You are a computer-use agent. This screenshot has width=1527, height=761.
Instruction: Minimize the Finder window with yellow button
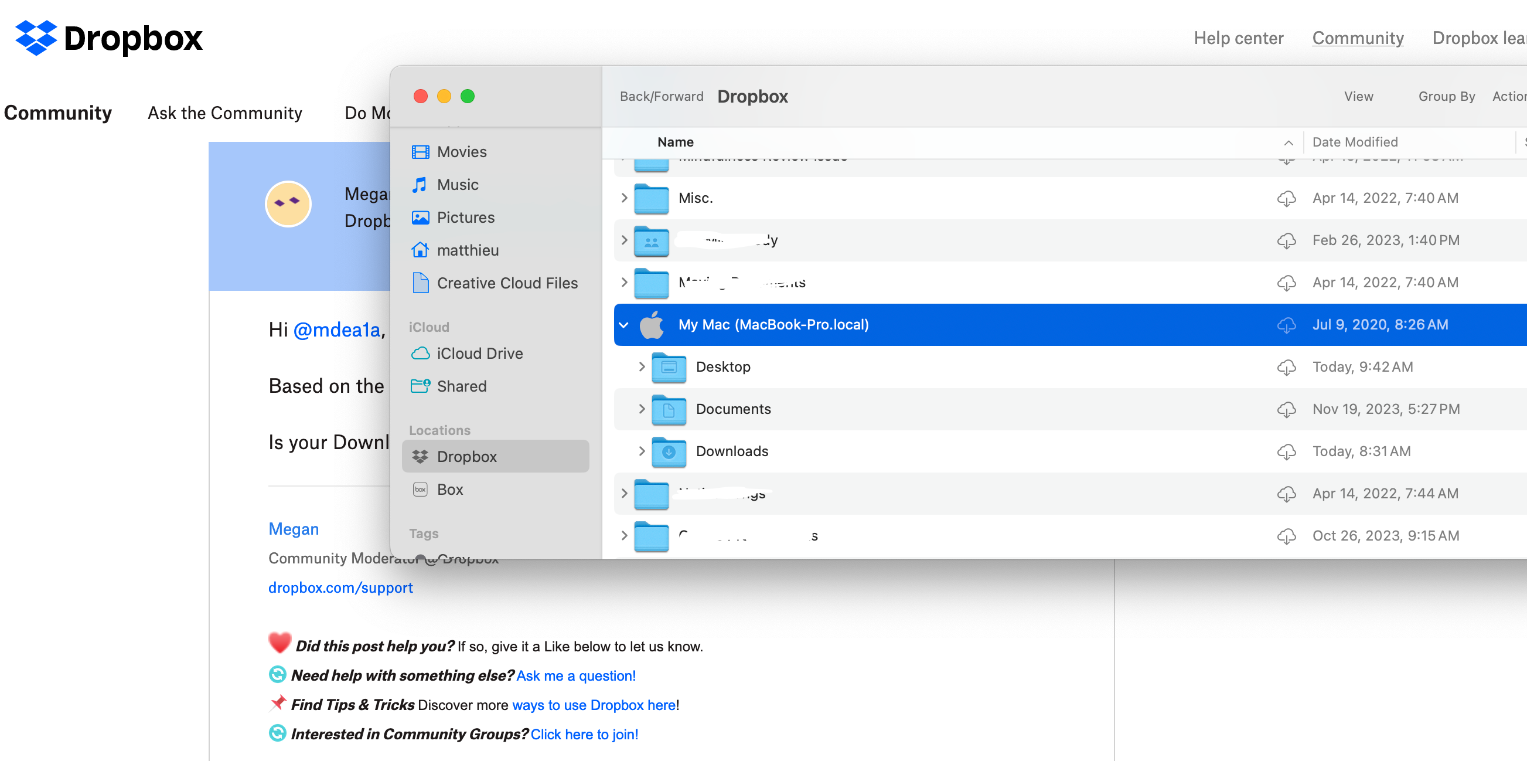(444, 96)
